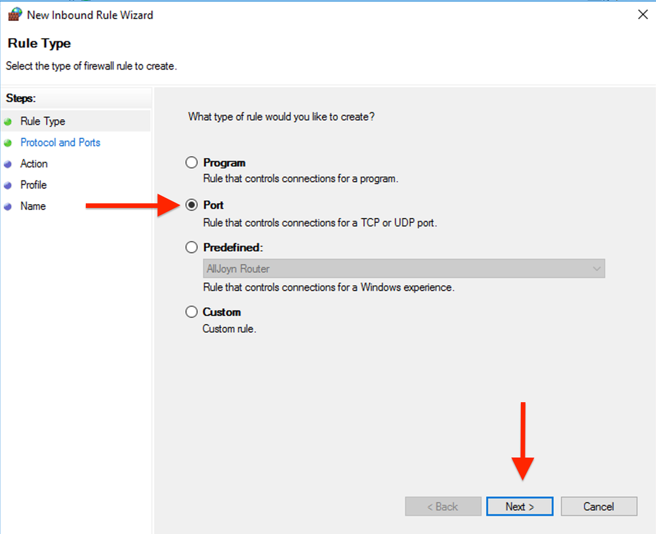Choose the Predefined rule option

(191, 247)
